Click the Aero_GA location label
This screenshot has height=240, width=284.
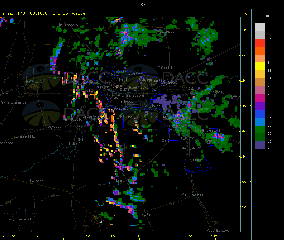click(189, 149)
